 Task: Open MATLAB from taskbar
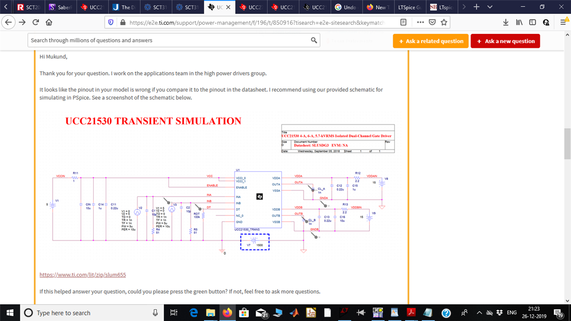coord(294,313)
